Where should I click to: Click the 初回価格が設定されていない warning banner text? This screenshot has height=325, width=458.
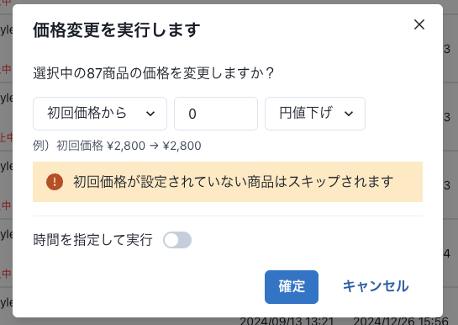(233, 182)
